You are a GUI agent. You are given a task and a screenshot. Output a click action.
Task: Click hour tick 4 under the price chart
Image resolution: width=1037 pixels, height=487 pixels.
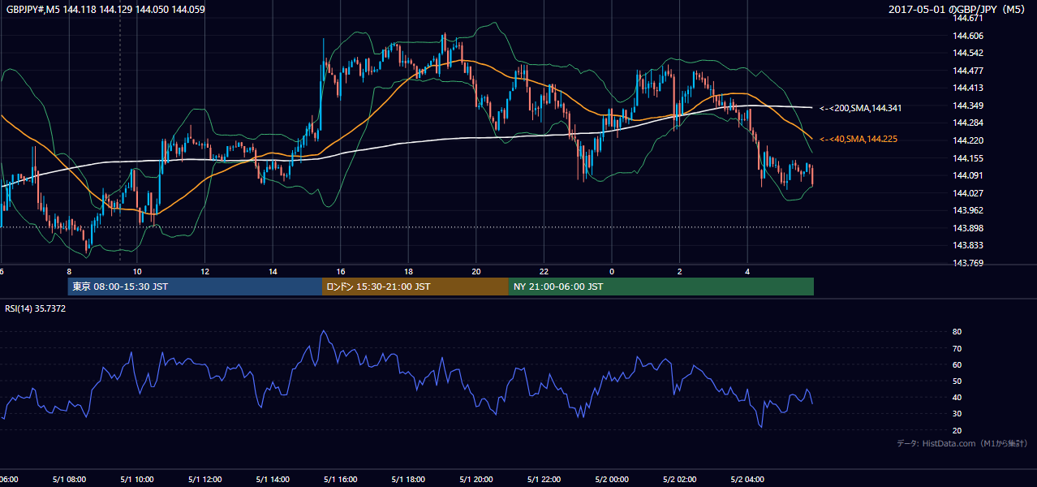747,272
